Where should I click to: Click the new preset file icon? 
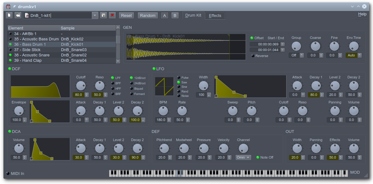pyautogui.click(x=9, y=15)
